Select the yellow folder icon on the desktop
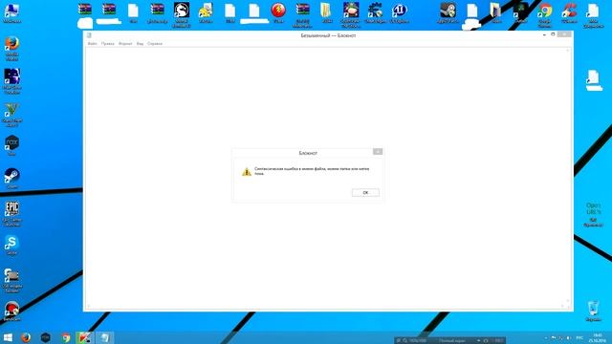 click(327, 12)
